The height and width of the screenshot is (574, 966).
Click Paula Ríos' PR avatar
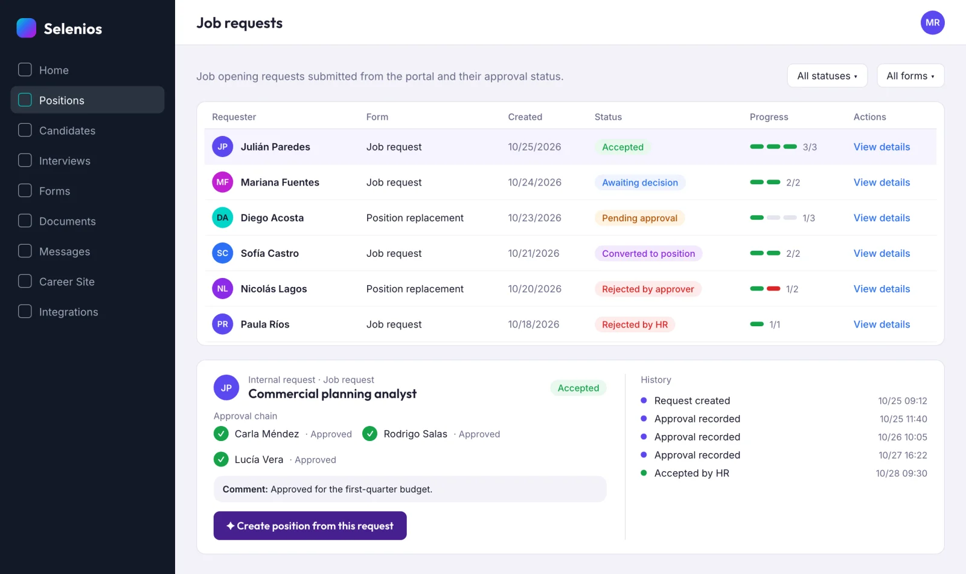point(222,324)
